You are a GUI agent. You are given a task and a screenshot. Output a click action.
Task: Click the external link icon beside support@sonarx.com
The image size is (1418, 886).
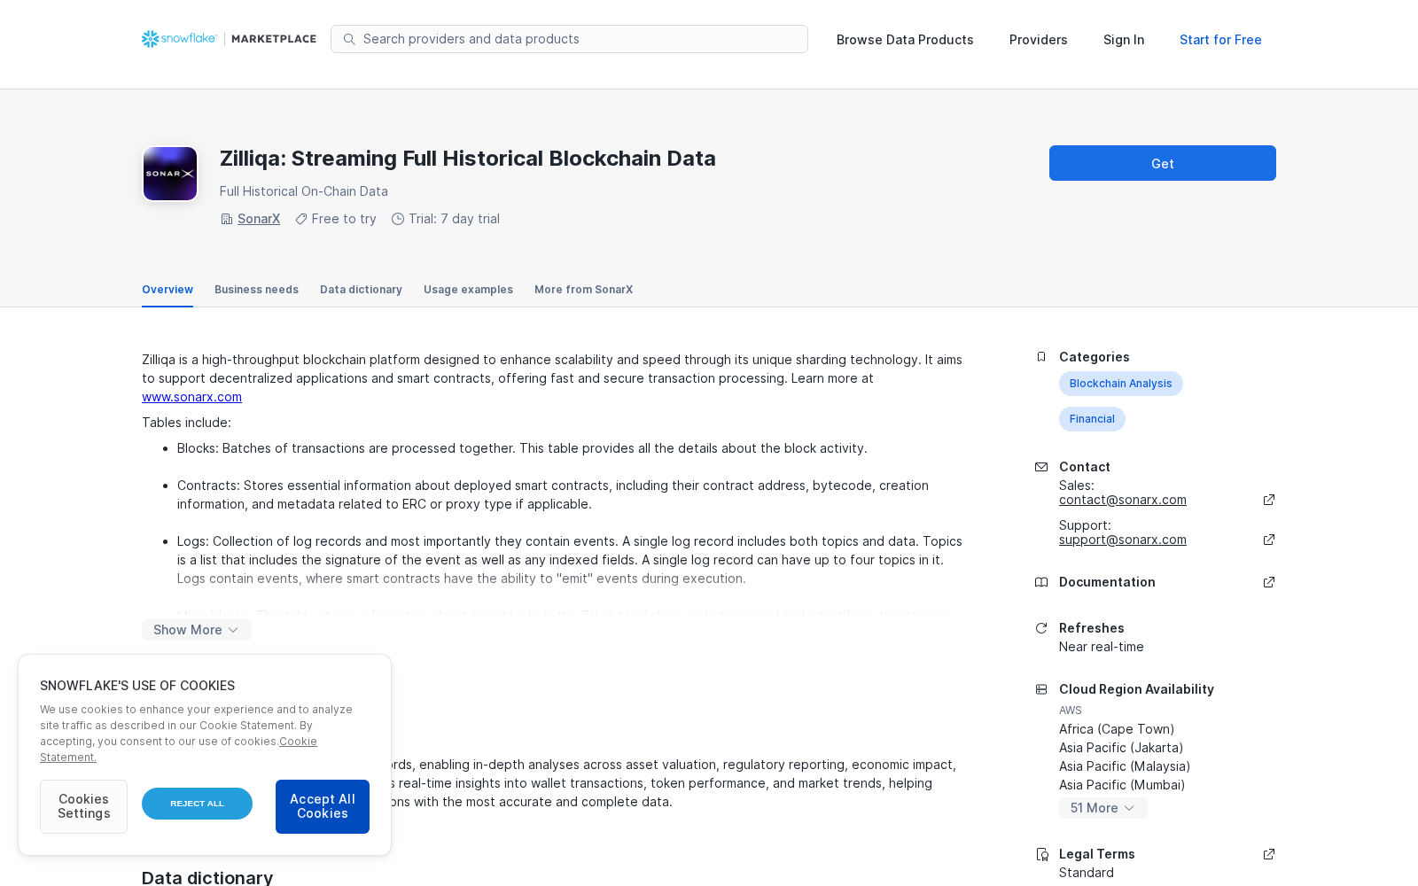click(1269, 540)
